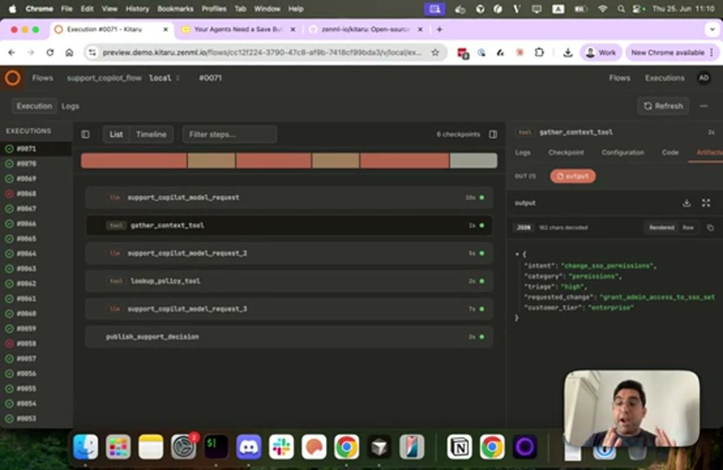Open the local stack dropdown
723x470 pixels.
click(164, 78)
